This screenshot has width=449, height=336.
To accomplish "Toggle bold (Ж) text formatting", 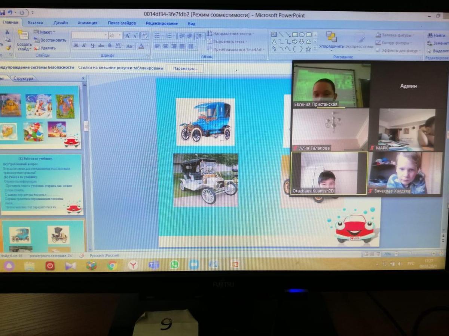I will coord(76,46).
